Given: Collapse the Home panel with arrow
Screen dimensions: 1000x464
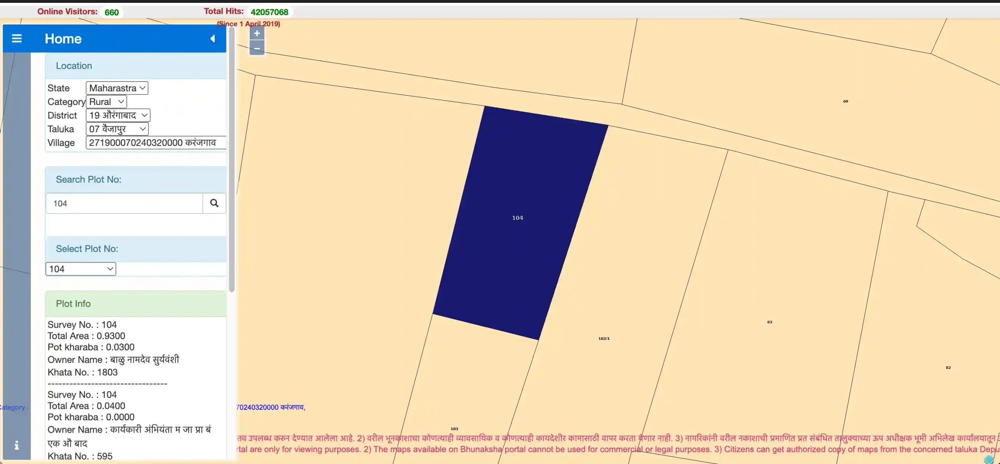Looking at the screenshot, I should tap(213, 39).
